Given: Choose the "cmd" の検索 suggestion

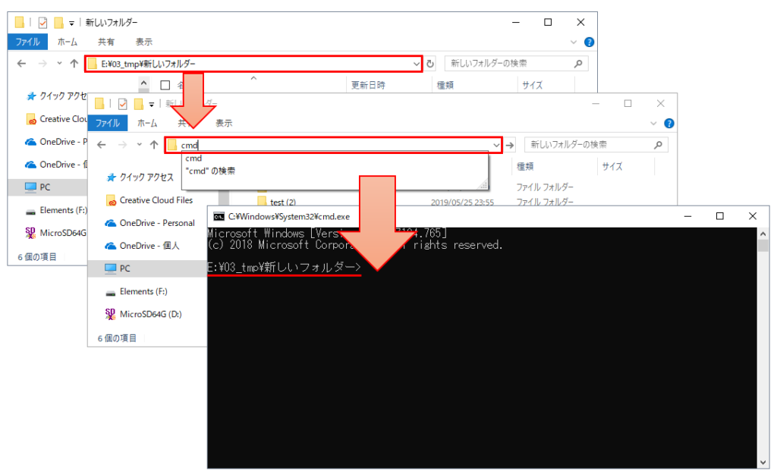Looking at the screenshot, I should (x=211, y=171).
